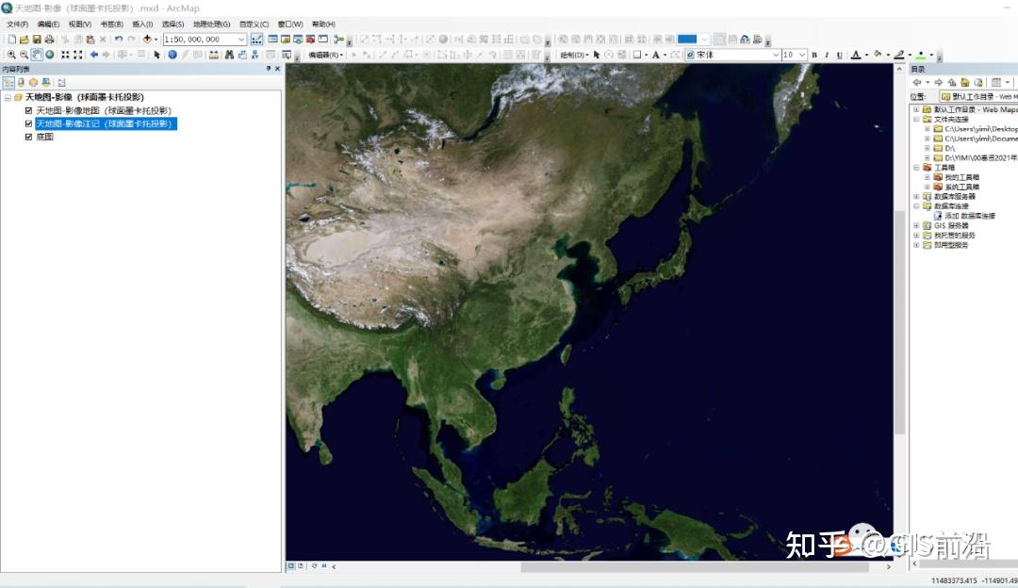Toggle underline text formatting

pos(840,56)
